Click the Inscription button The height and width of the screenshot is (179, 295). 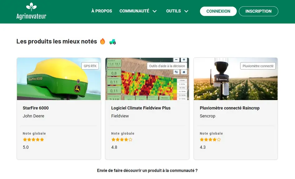point(259,11)
